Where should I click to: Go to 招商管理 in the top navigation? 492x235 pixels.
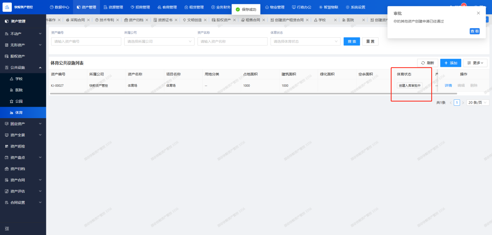point(140,7)
